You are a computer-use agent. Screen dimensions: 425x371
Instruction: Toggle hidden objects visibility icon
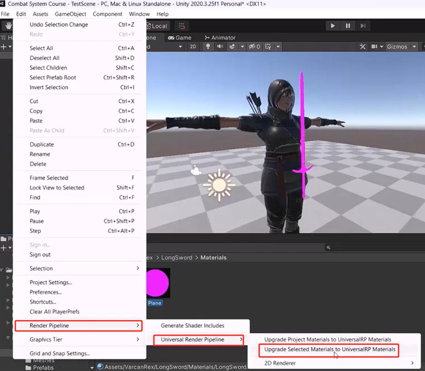pos(254,46)
